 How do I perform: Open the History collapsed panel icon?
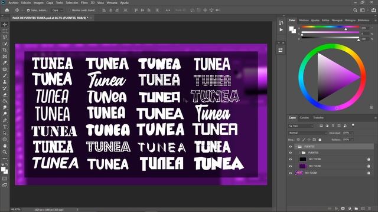(281, 22)
